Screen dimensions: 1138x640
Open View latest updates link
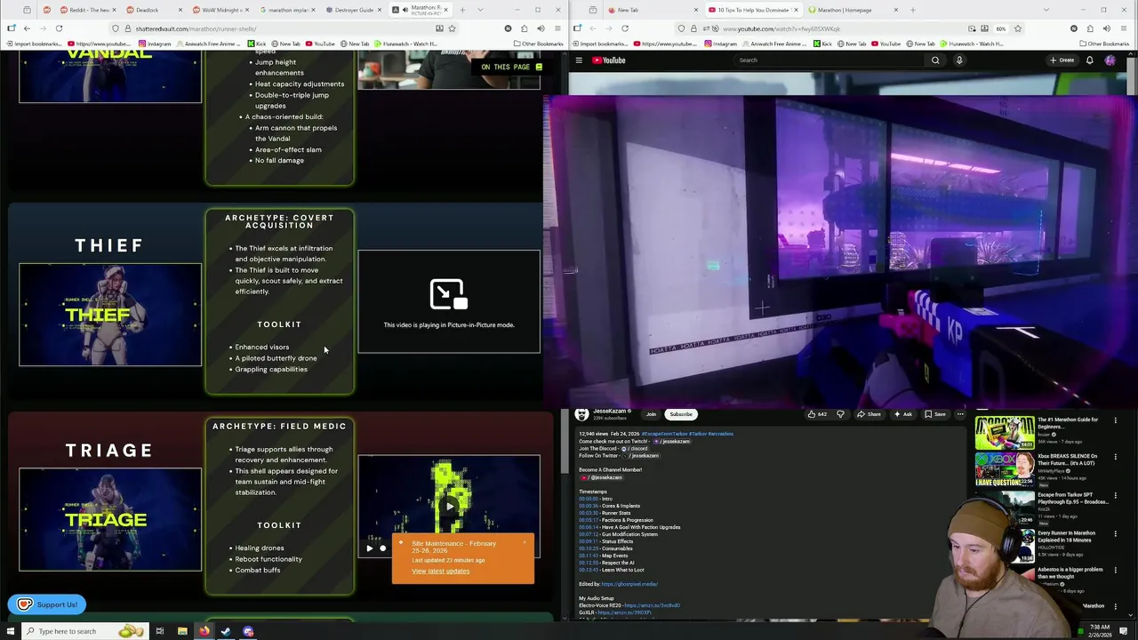point(440,572)
